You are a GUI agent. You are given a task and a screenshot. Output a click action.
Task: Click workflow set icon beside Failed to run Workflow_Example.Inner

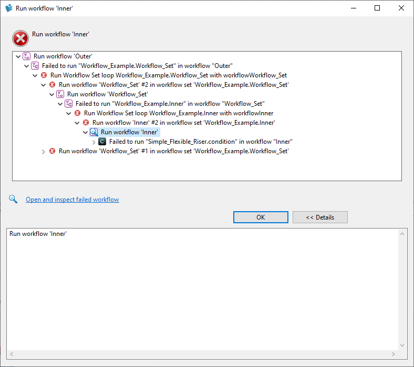coord(69,103)
